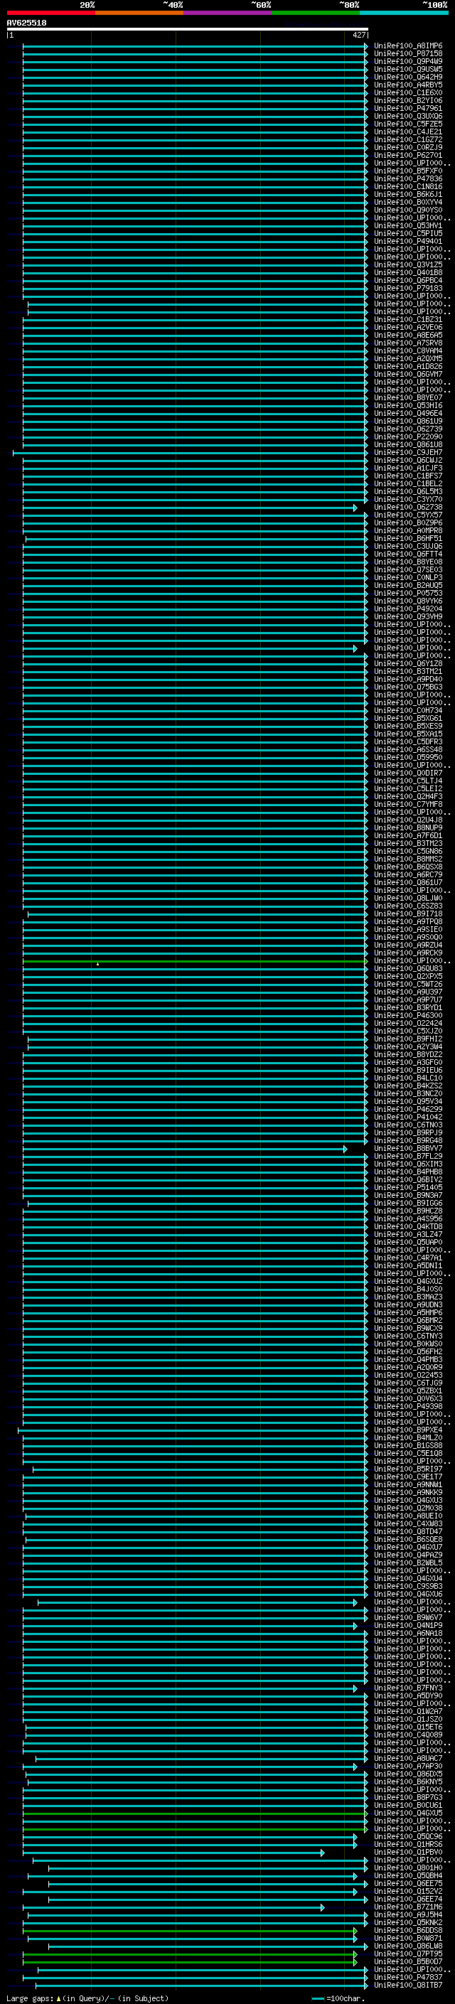Click the orange ~40% identity legend segment
Image resolution: width=455 pixels, height=2004 pixels.
139,13
